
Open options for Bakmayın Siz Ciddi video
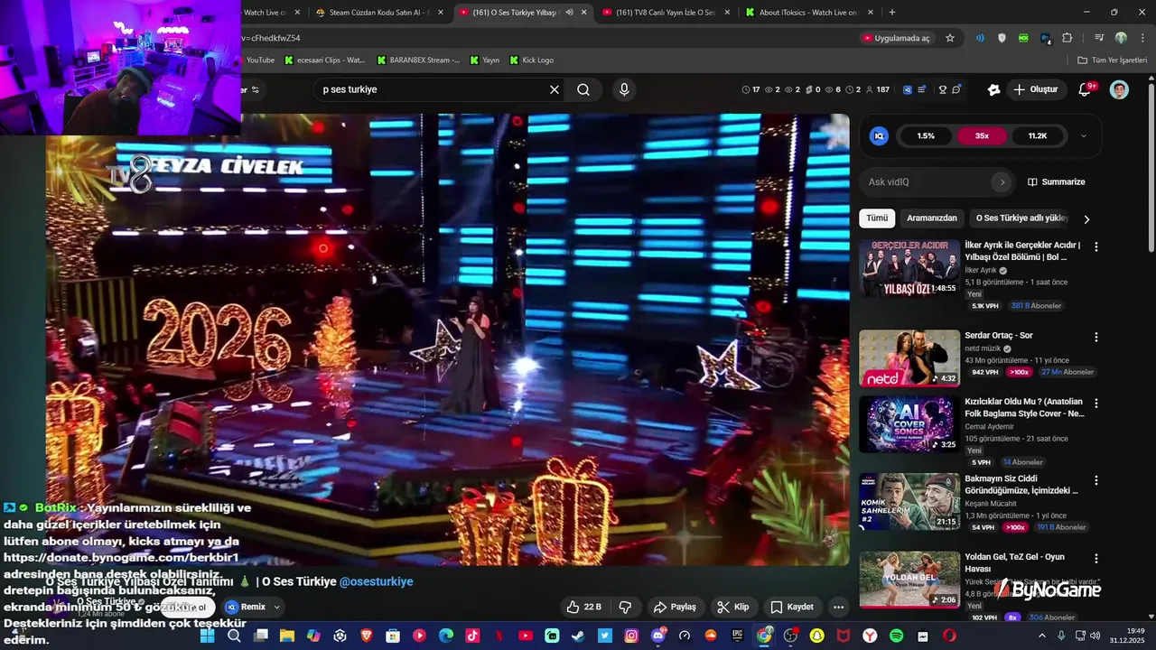tap(1096, 480)
